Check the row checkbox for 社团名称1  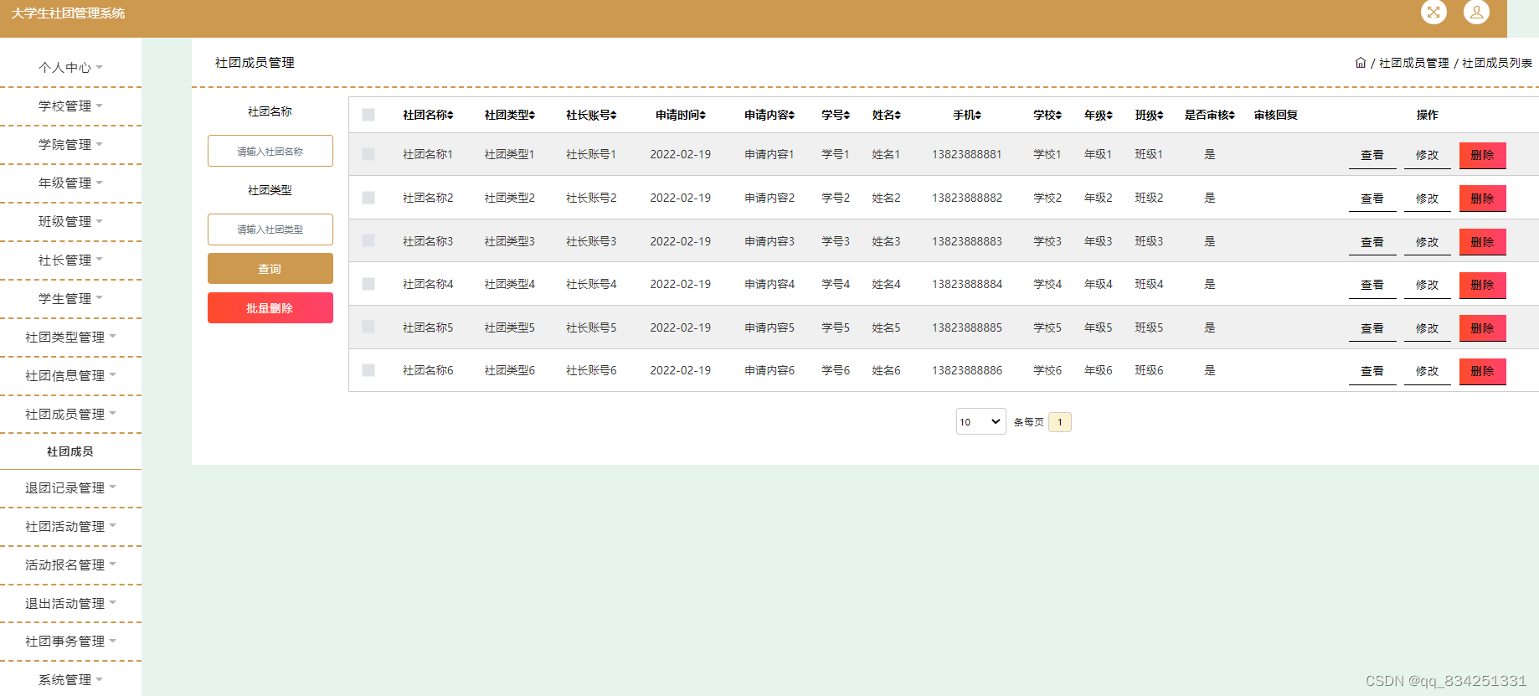point(368,154)
